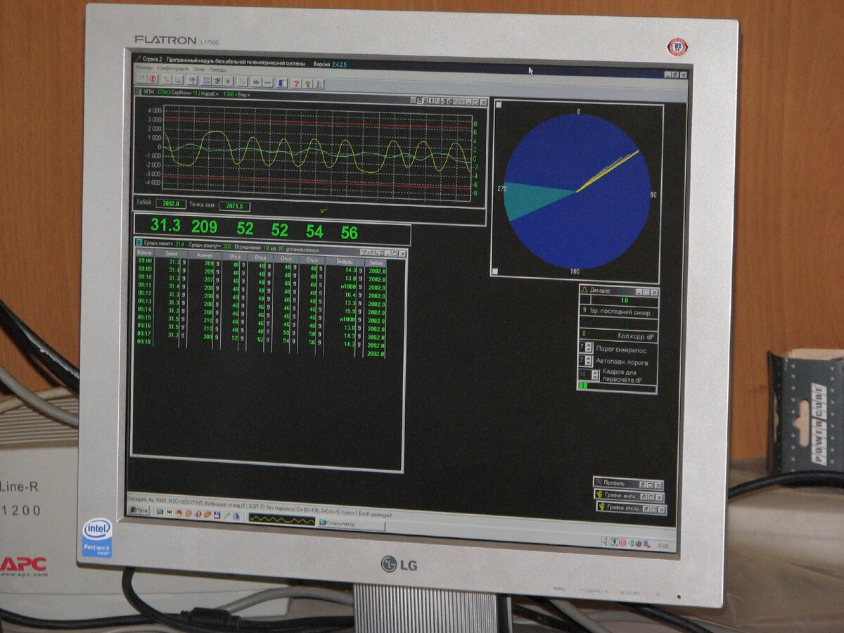Image resolution: width=844 pixels, height=633 pixels.
Task: Click the blue floppy disk quick launch icon
Action: 217,515
